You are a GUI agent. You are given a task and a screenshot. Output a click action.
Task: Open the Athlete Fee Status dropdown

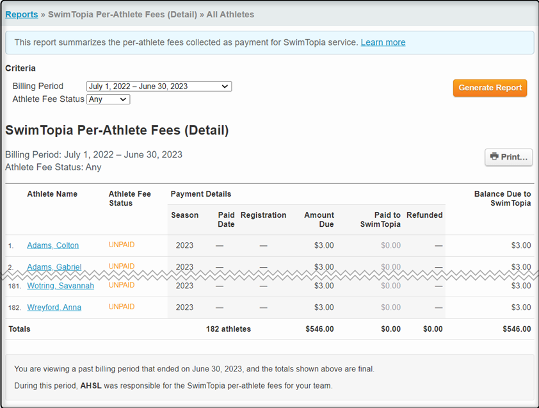[108, 99]
